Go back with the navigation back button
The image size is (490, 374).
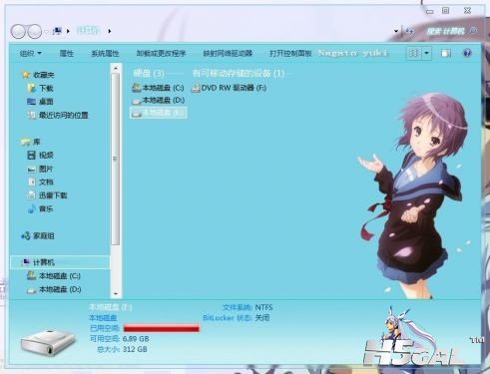pyautogui.click(x=18, y=31)
